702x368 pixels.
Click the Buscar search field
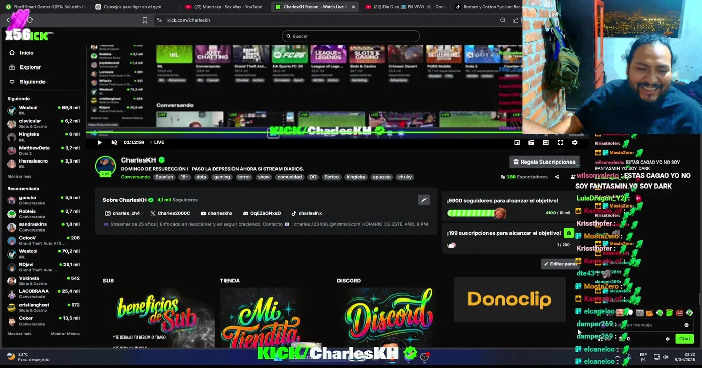pos(351,36)
